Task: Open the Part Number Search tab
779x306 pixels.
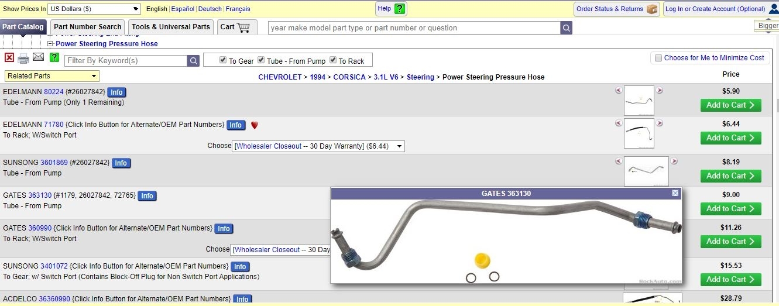Action: [x=88, y=27]
